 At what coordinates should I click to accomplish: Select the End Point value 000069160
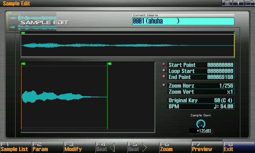(220, 77)
